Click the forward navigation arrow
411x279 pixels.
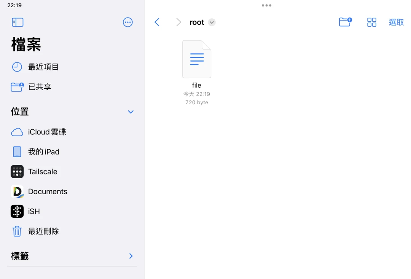coord(178,22)
